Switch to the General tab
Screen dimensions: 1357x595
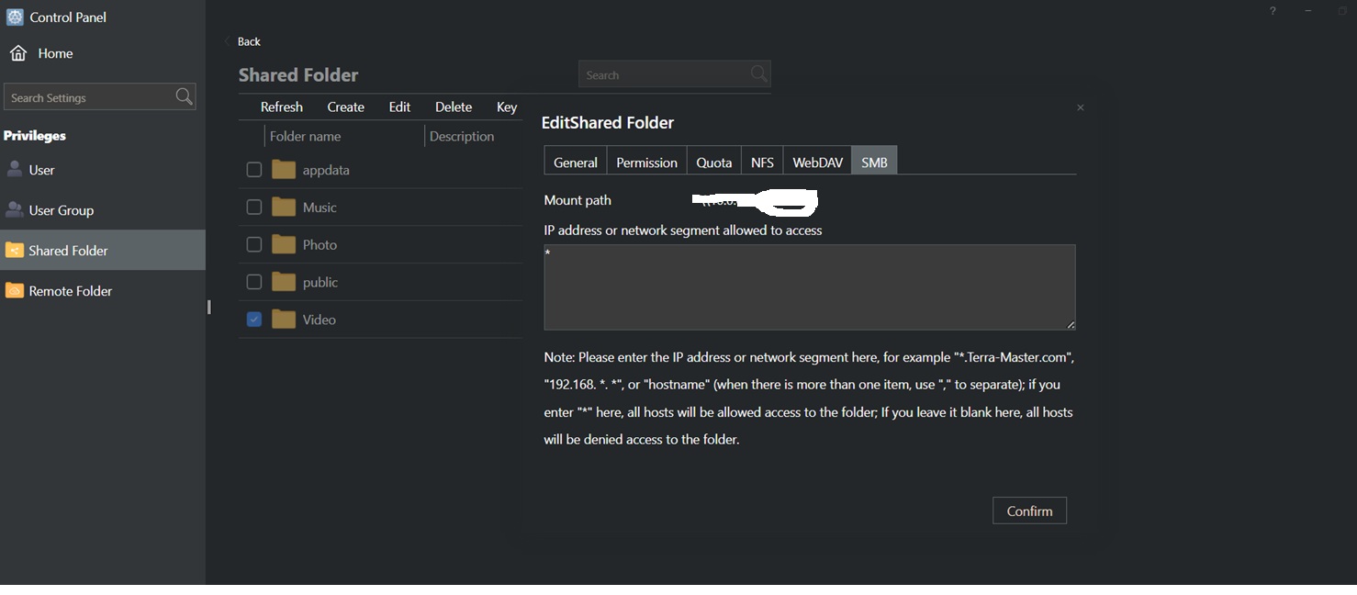(576, 162)
